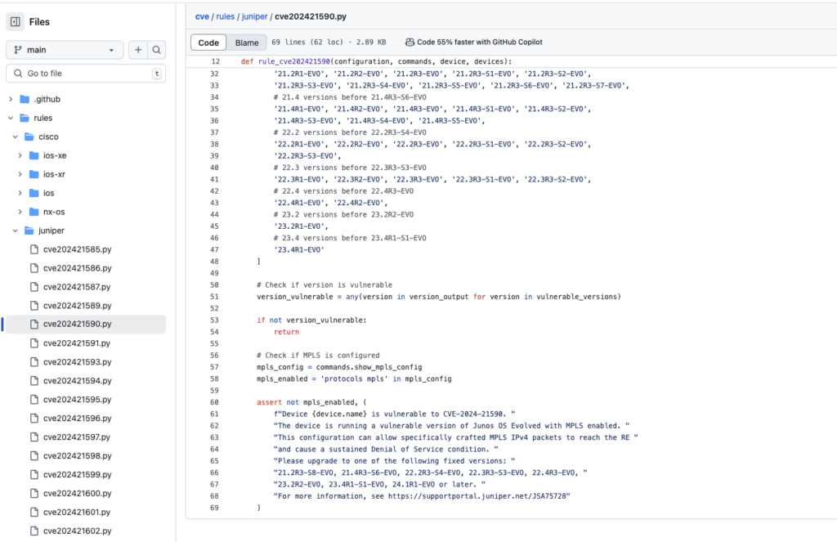Screen dimensions: 837x542
Task: Expand the ios-xe folder
Action: 20,155
